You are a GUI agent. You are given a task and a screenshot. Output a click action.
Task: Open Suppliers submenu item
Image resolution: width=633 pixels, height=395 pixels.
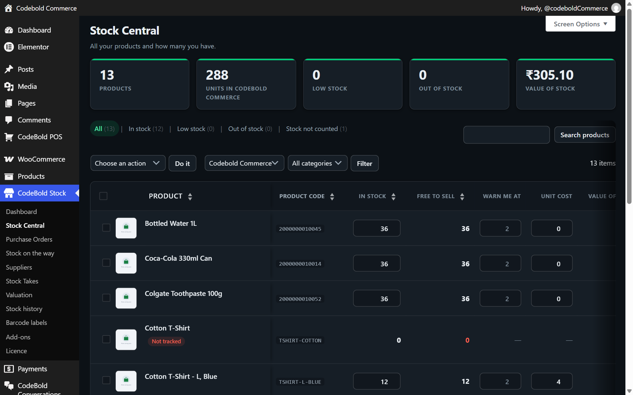[x=19, y=267]
